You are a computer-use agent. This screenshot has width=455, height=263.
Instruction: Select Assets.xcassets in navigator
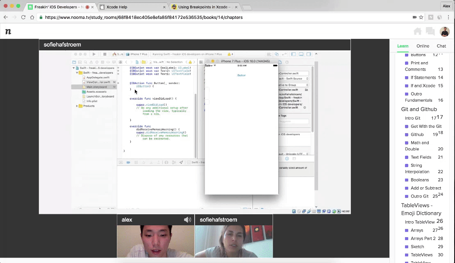[94, 92]
